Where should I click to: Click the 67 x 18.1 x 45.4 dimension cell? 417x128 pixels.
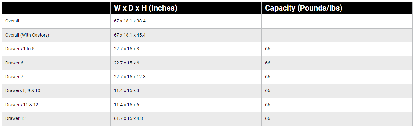pos(130,35)
